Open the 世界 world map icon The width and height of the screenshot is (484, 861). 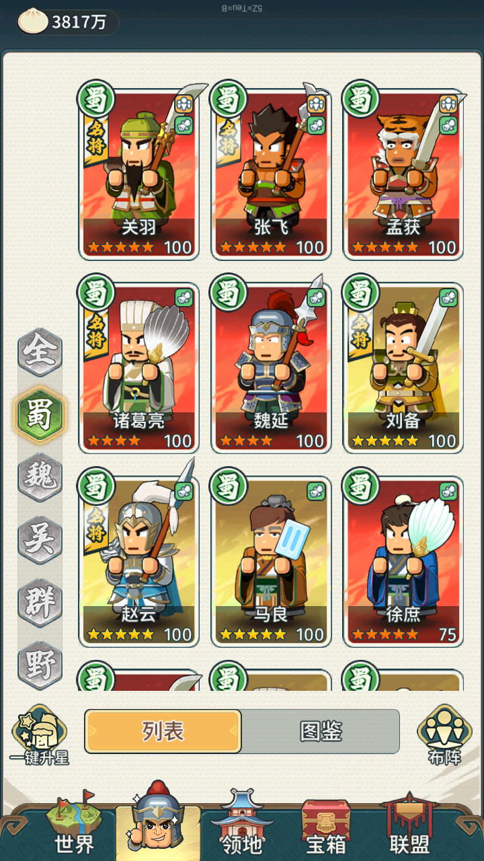point(73,824)
